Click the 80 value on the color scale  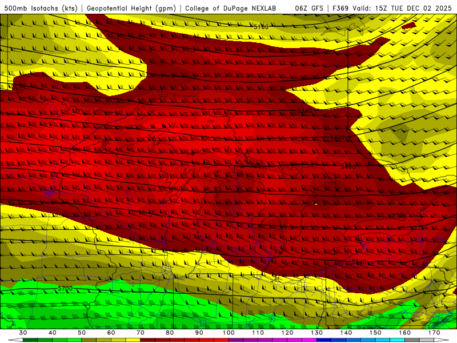click(170, 333)
